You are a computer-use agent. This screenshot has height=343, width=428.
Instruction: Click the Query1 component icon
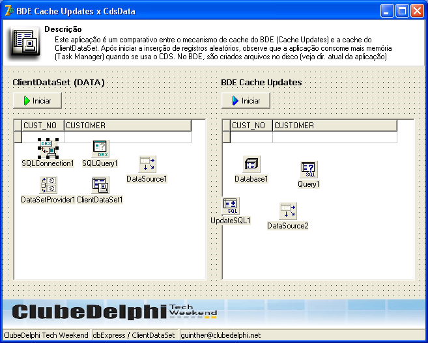pos(309,169)
